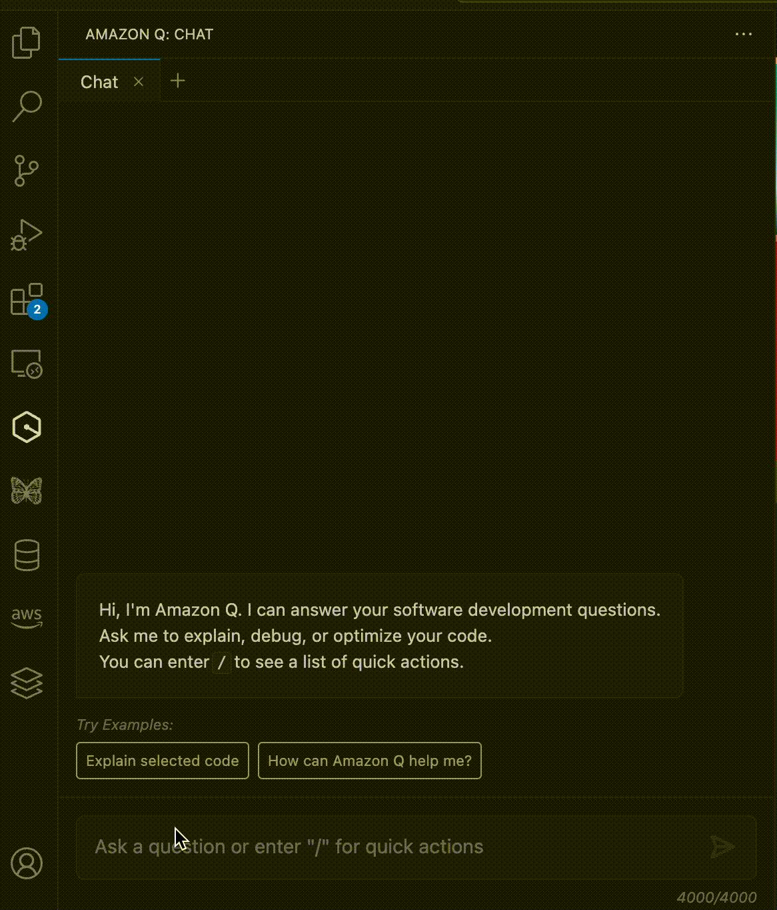This screenshot has width=777, height=910.
Task: Open the AWS Toolkit view
Action: point(26,618)
